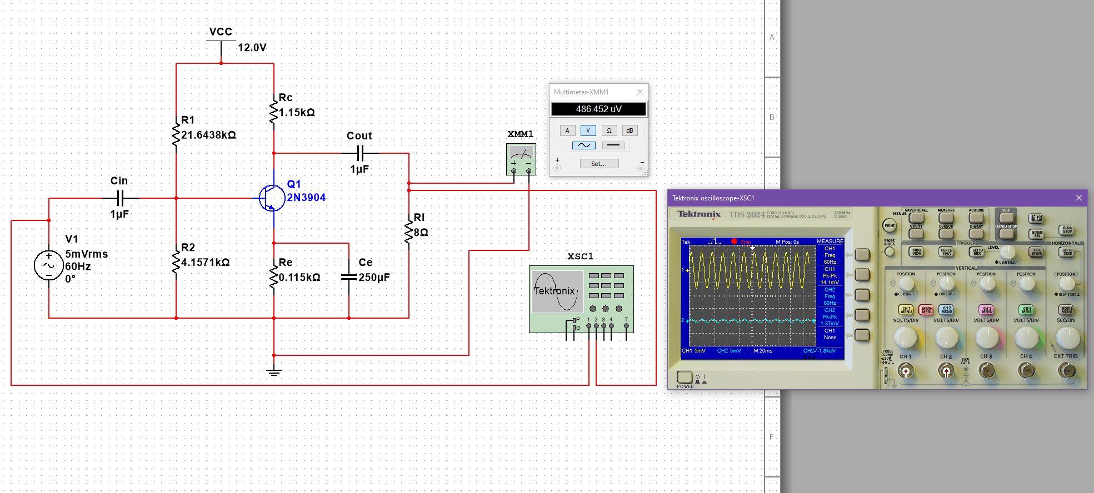Open the CH 1 MENU on oscilloscope
Screen dimensions: 1094x493
click(906, 310)
